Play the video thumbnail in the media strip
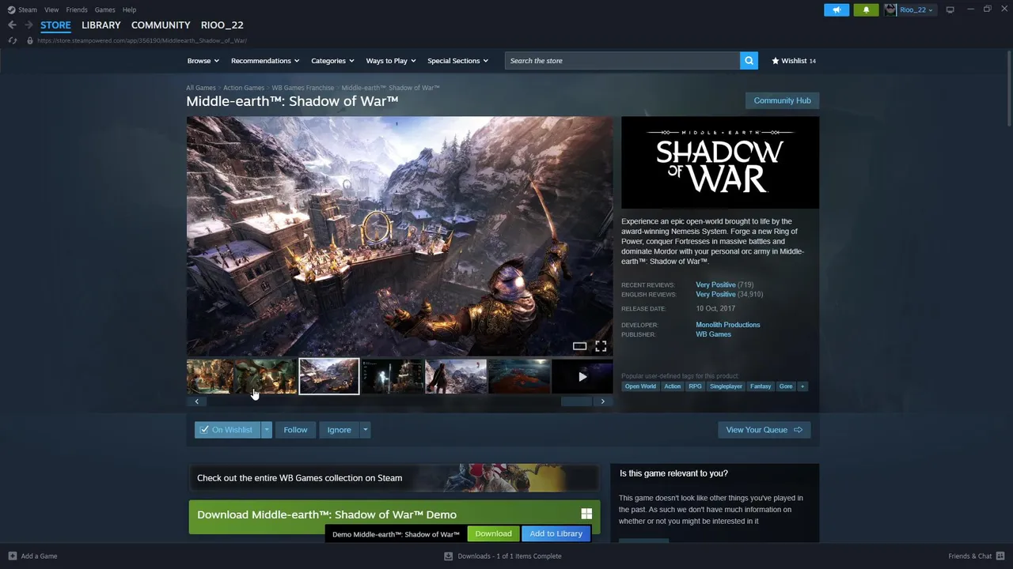 click(x=582, y=376)
